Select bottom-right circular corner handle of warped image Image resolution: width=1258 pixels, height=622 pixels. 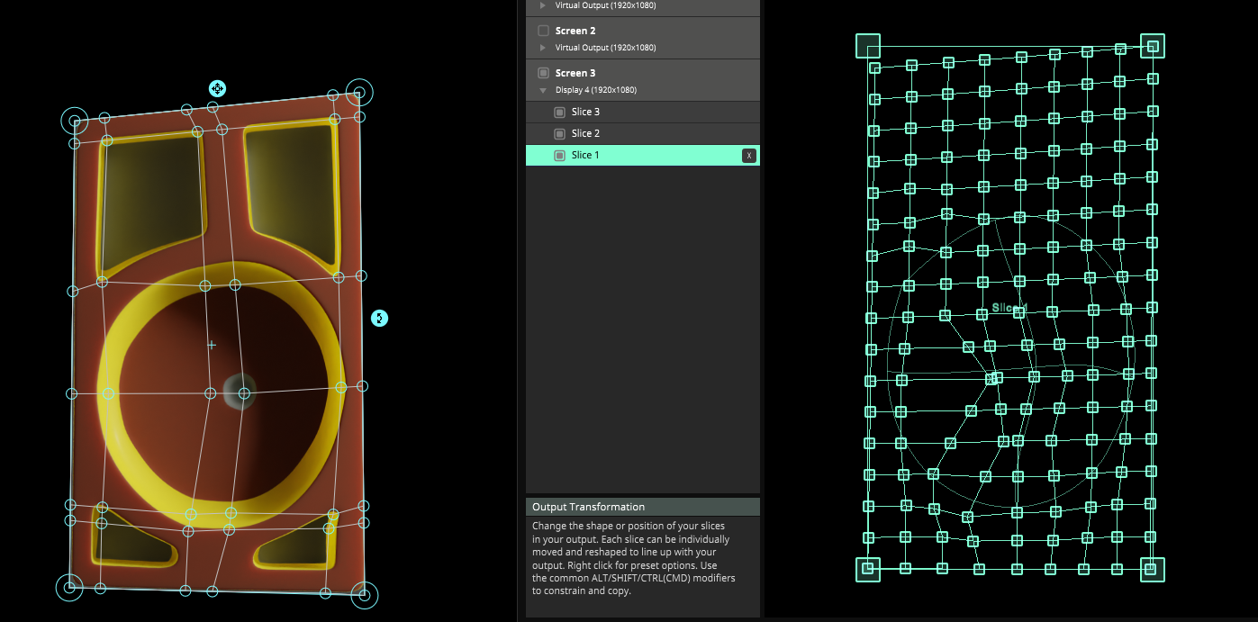pos(364,595)
